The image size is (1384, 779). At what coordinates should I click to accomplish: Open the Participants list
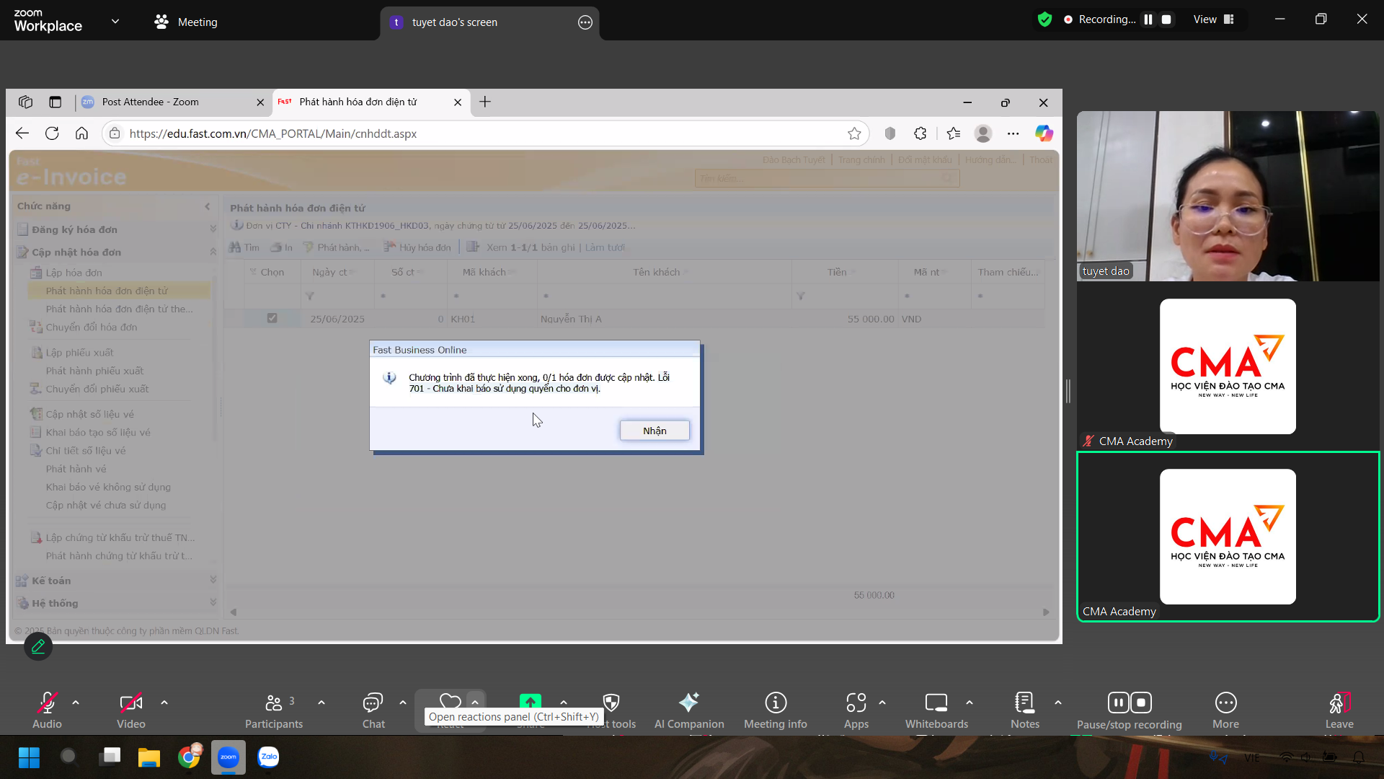point(274,703)
